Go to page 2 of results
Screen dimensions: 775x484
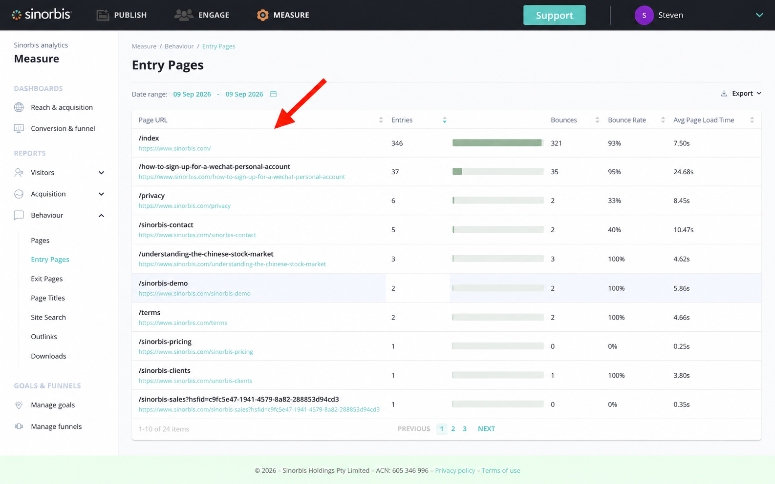(x=453, y=429)
